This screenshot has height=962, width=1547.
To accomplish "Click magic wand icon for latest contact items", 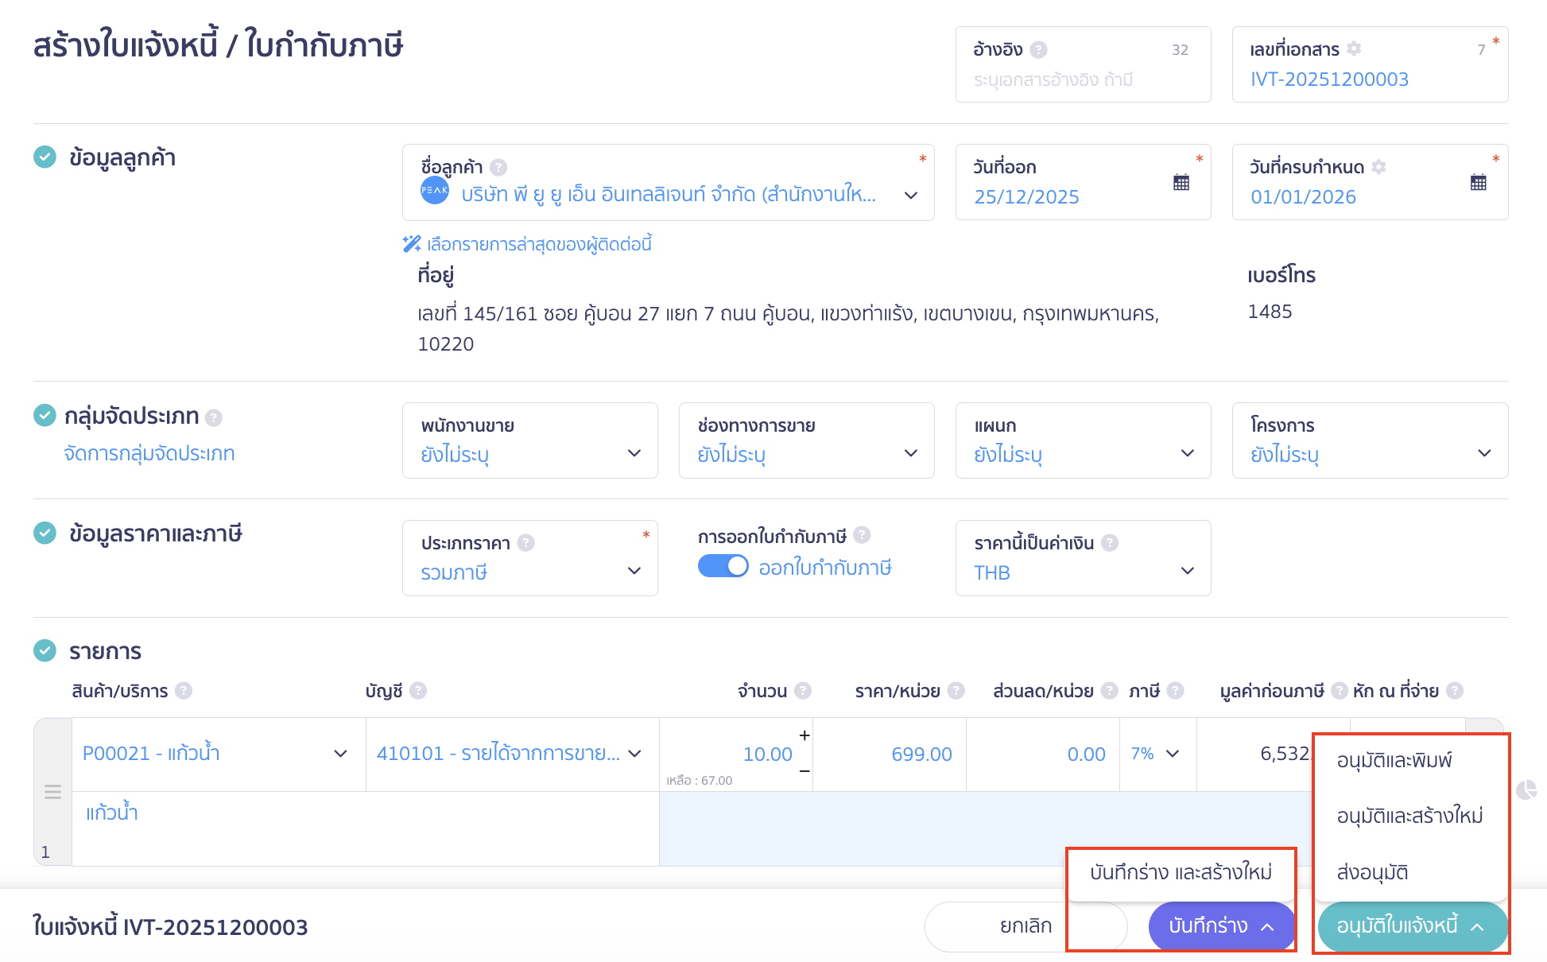I will pos(412,244).
